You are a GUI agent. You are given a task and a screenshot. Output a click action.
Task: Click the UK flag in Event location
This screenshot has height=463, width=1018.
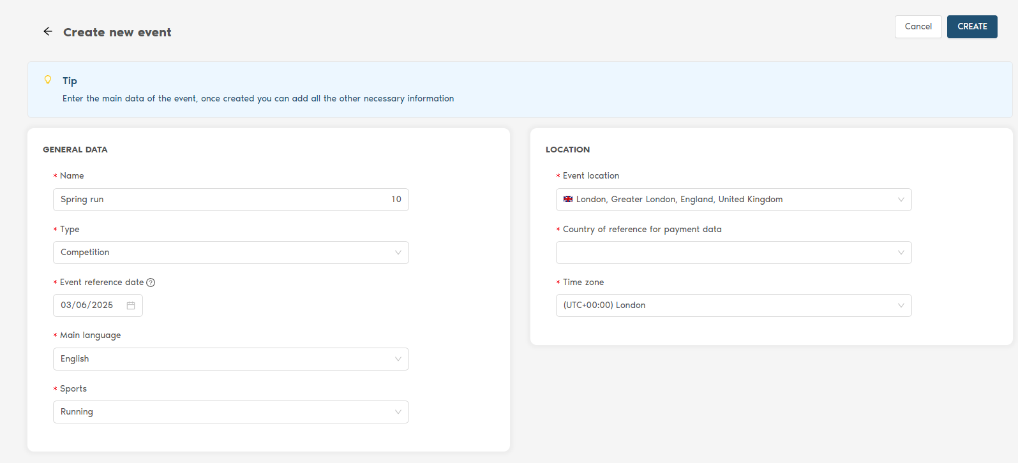pos(568,199)
